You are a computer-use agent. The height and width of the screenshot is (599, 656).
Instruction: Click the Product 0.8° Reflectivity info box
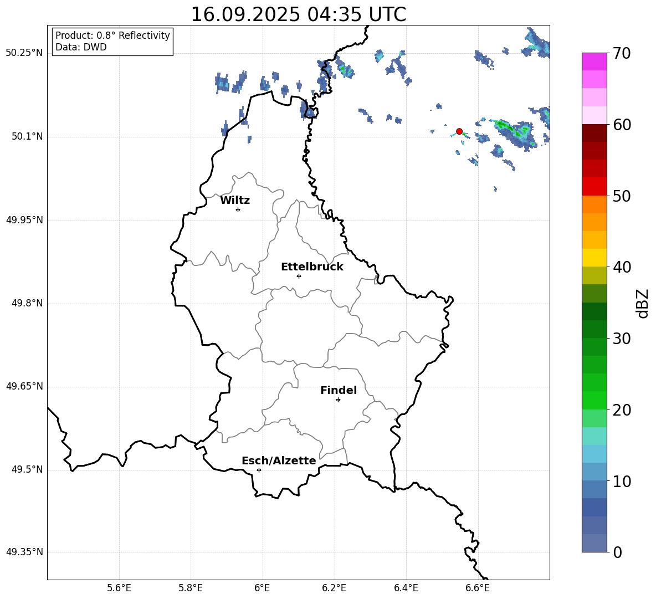pyautogui.click(x=112, y=42)
